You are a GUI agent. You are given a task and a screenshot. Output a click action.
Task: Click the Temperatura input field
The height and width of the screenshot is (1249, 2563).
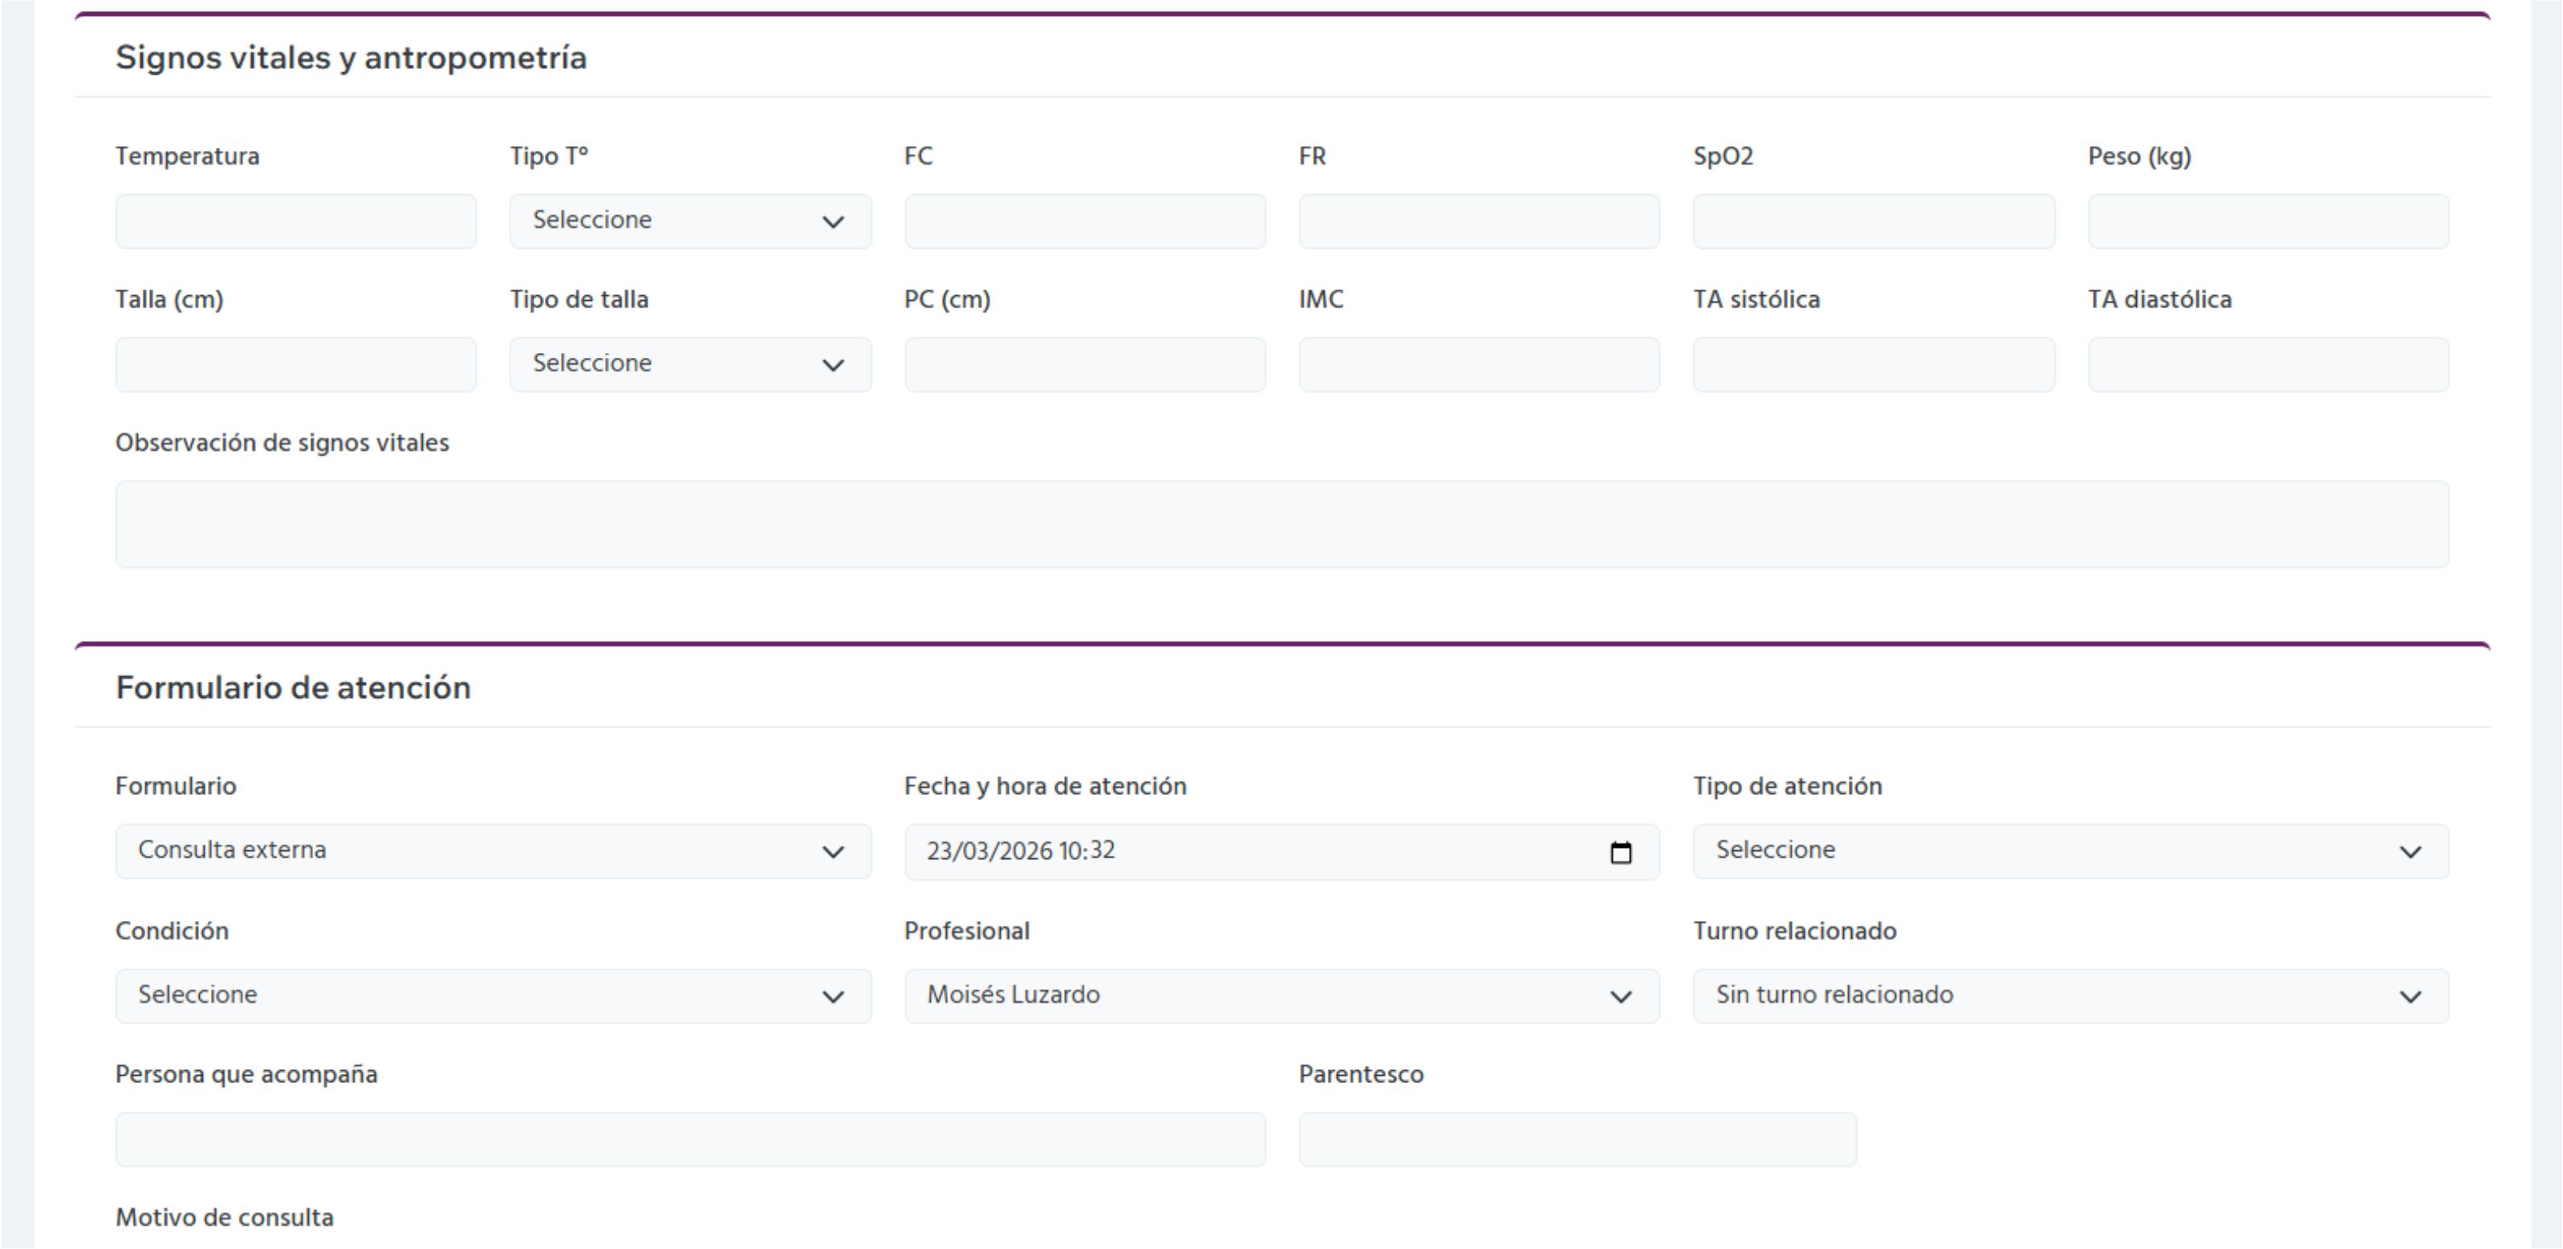coord(294,220)
